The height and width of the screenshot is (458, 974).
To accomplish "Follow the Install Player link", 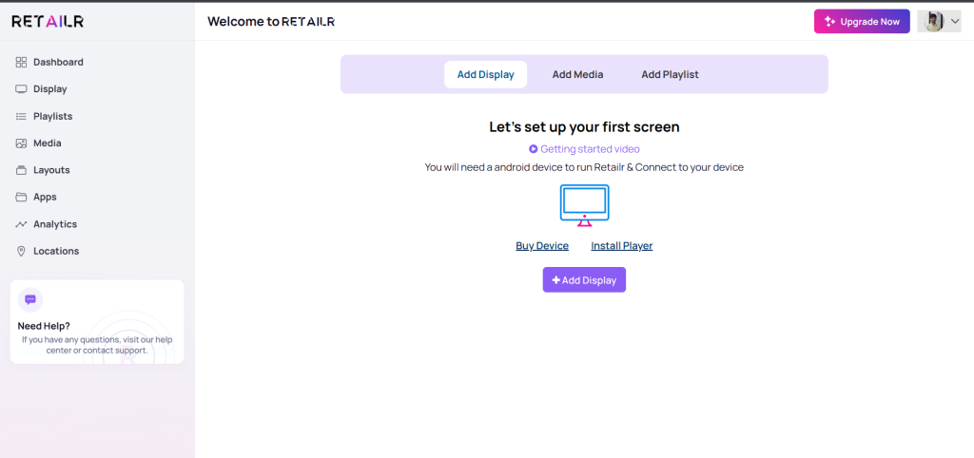I will tap(622, 246).
